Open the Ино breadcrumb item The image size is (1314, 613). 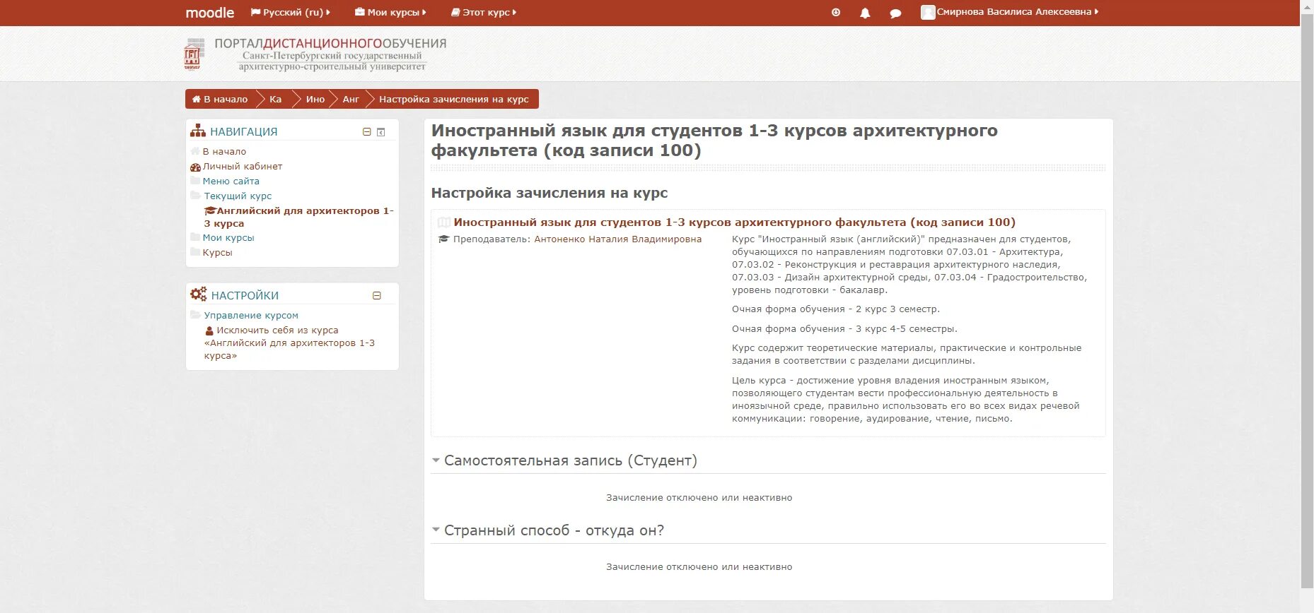tap(315, 99)
